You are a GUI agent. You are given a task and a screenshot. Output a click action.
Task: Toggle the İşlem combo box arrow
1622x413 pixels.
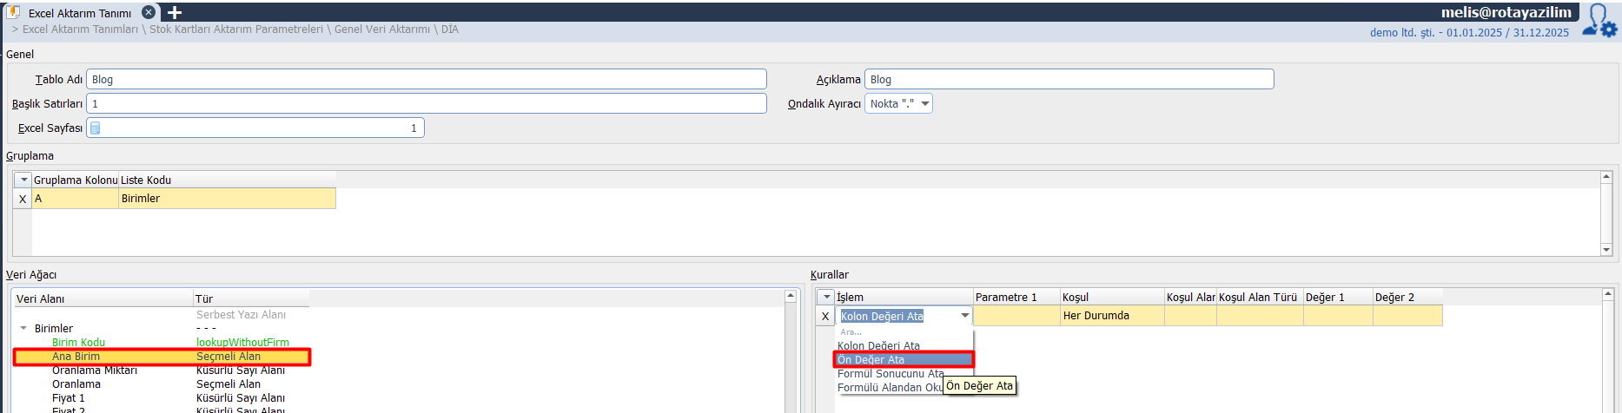pyautogui.click(x=964, y=316)
